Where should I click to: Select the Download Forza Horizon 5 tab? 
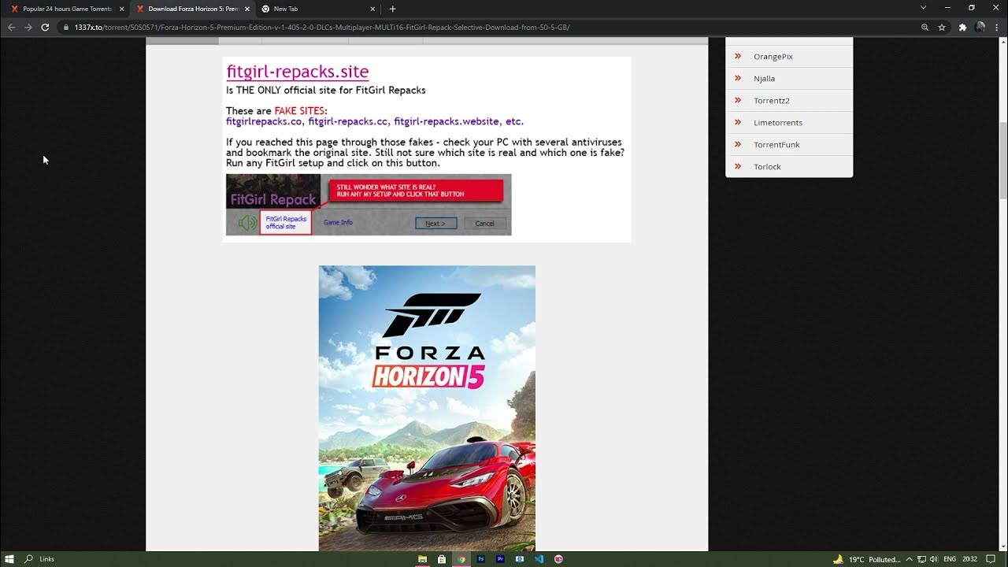(x=191, y=9)
